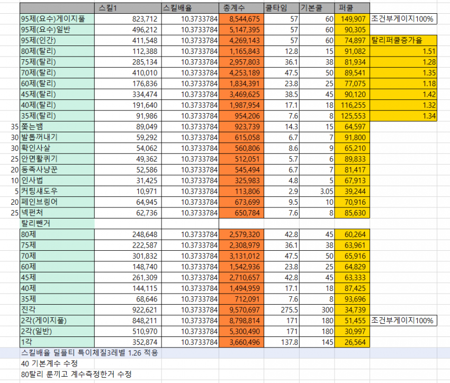Select the 탈리뺀거 section label cell
The width and height of the screenshot is (450, 383).
[x=57, y=223]
